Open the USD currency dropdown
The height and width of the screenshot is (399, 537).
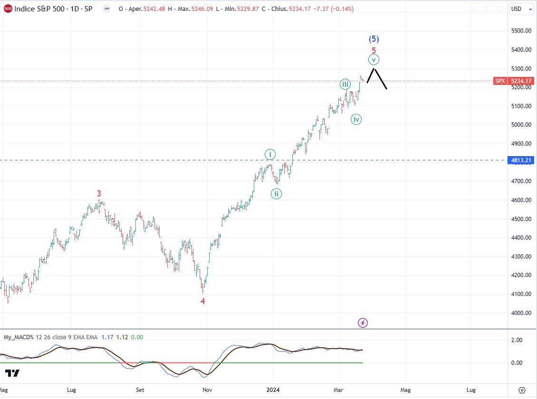[x=522, y=9]
